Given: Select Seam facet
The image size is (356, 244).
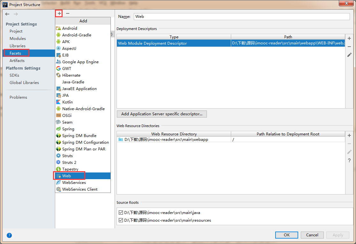Looking at the screenshot, I should point(83,122).
